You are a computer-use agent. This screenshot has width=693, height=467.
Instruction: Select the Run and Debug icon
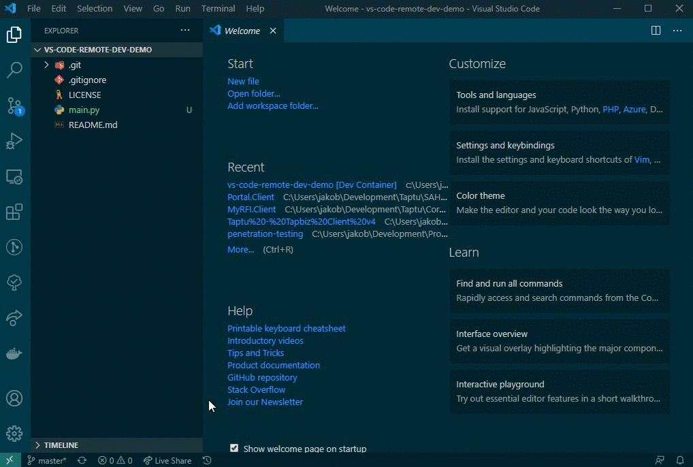(14, 141)
